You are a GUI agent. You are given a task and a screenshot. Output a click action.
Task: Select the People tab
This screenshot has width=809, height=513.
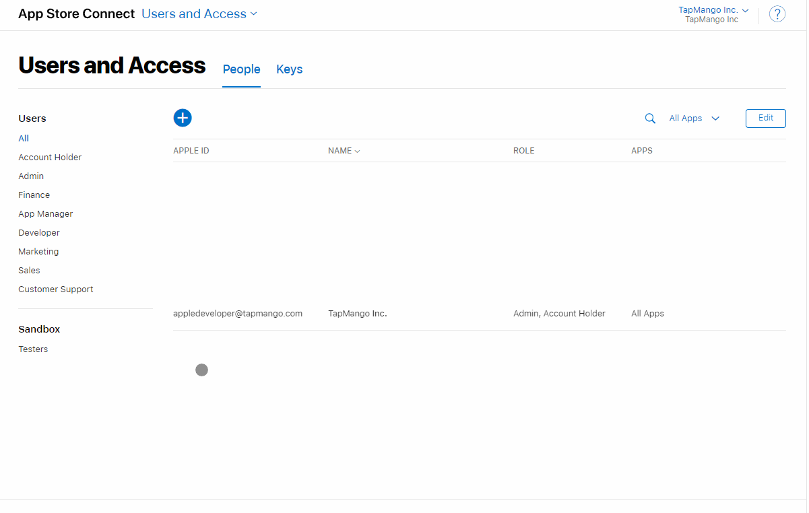241,69
